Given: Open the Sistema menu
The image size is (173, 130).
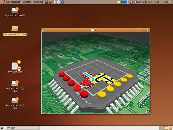Looking at the screenshot, I should (38, 2).
